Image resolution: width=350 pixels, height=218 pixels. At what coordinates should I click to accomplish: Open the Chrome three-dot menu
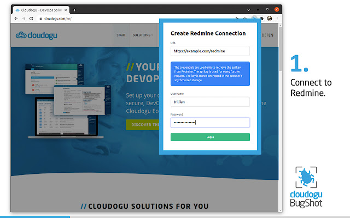(x=277, y=19)
